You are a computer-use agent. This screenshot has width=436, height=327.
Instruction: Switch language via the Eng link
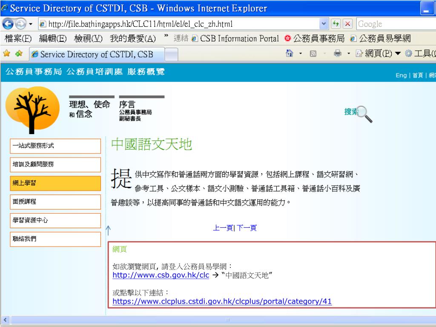click(x=401, y=75)
